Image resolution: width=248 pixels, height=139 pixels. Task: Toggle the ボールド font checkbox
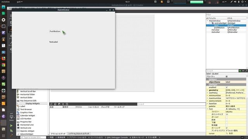[227, 117]
